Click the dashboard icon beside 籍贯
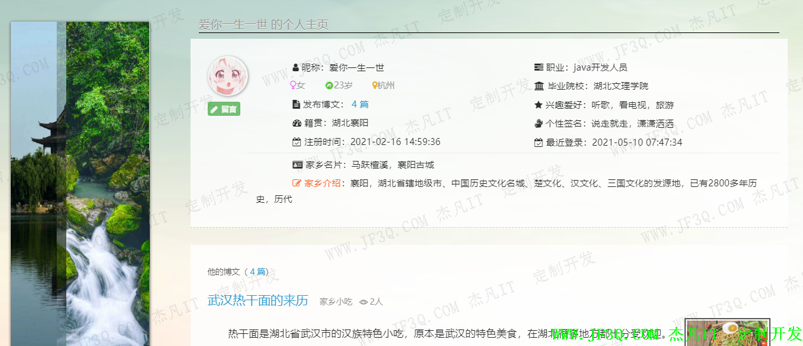 [296, 123]
